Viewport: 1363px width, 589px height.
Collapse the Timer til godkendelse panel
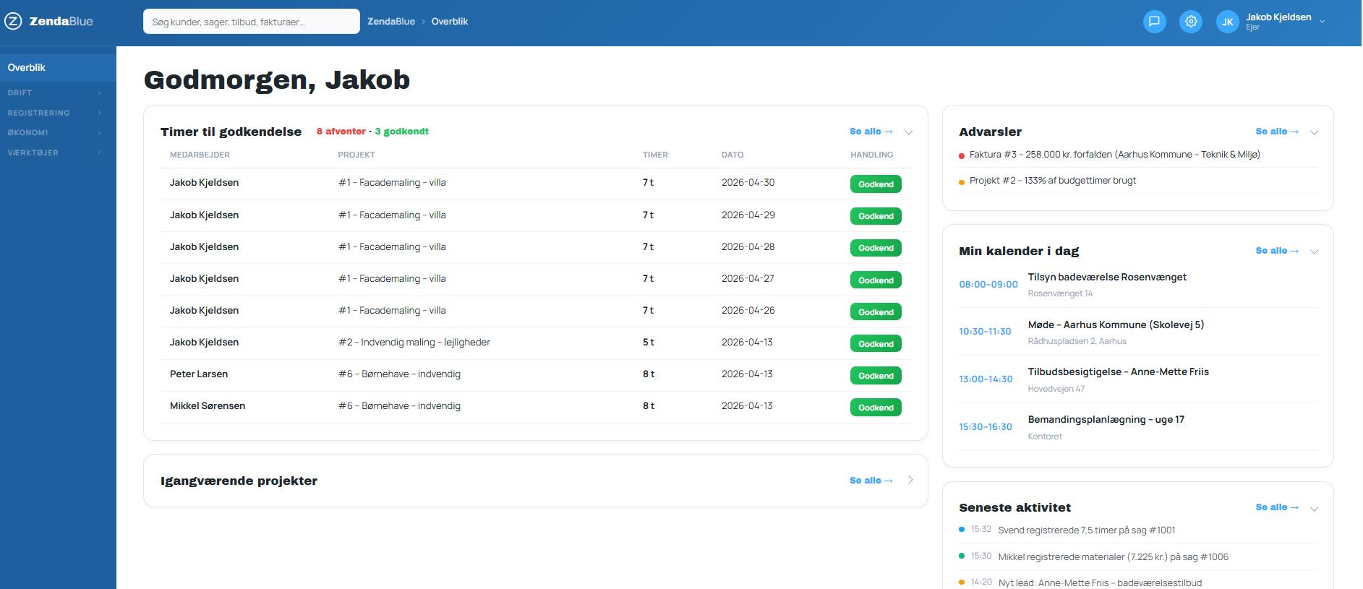tap(909, 132)
